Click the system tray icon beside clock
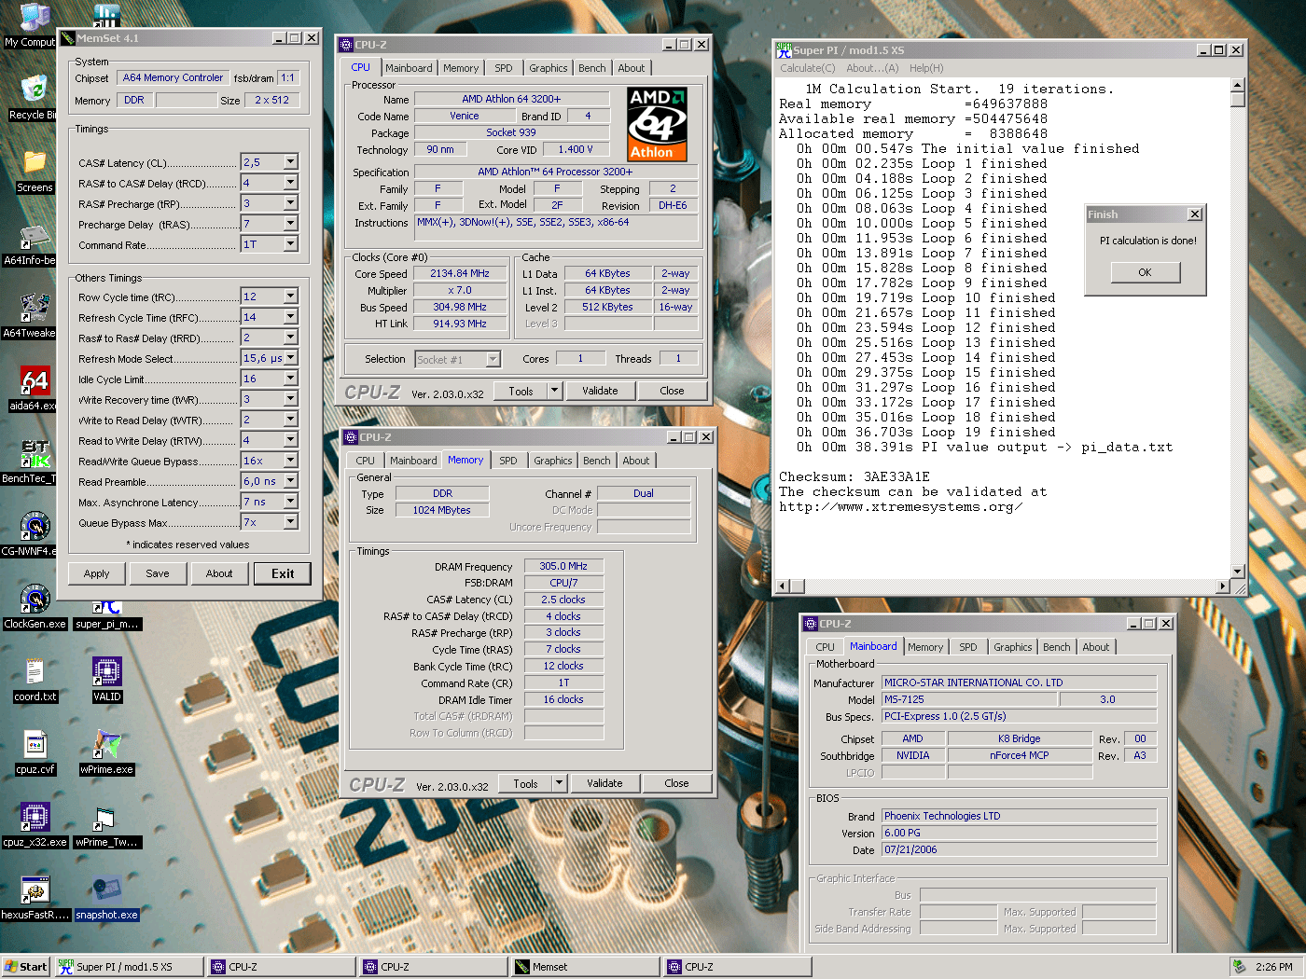This screenshot has height=979, width=1306. tap(1239, 967)
